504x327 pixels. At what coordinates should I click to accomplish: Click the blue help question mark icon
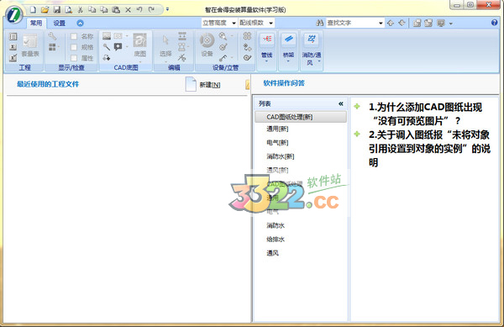point(495,23)
